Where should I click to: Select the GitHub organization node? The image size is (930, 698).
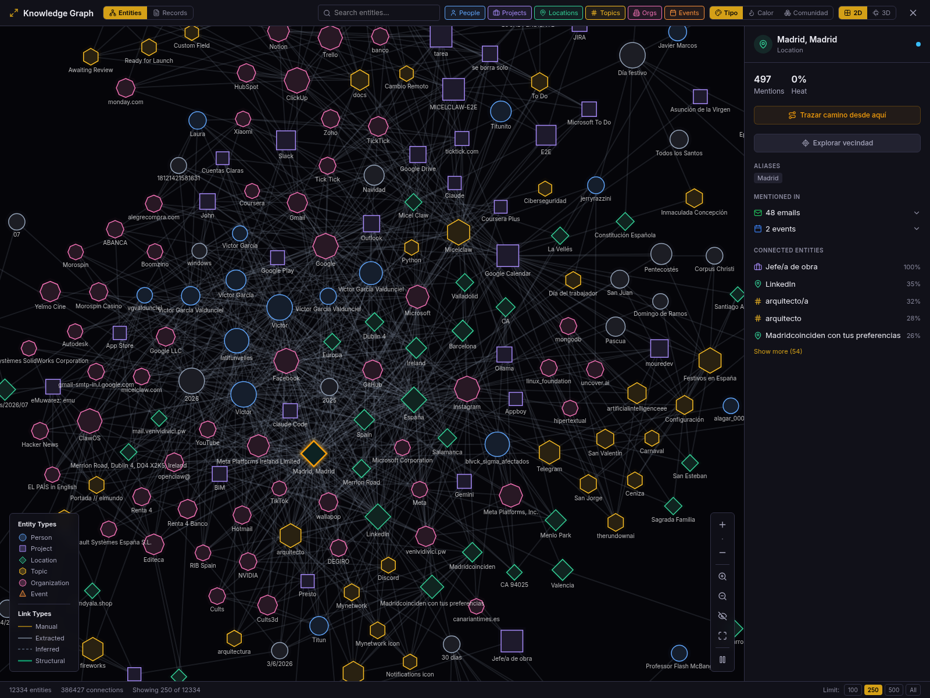tap(373, 370)
